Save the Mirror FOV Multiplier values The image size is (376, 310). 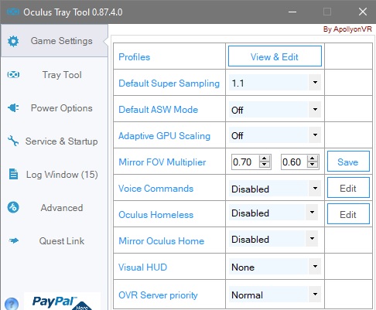click(x=348, y=162)
